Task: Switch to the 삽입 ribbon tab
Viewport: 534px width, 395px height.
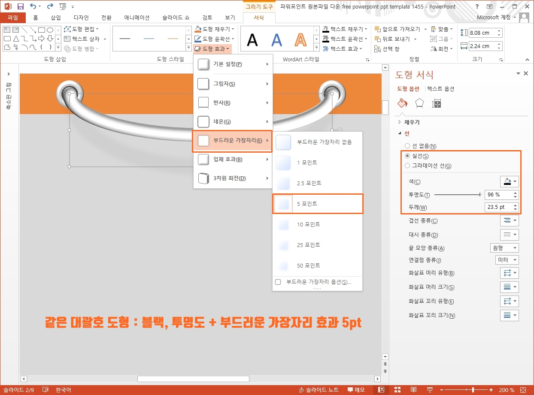Action: coord(56,18)
